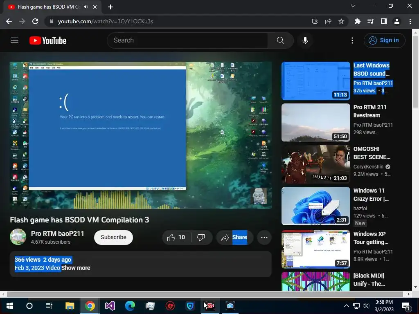Open the tab search dropdown arrow

click(353, 6)
